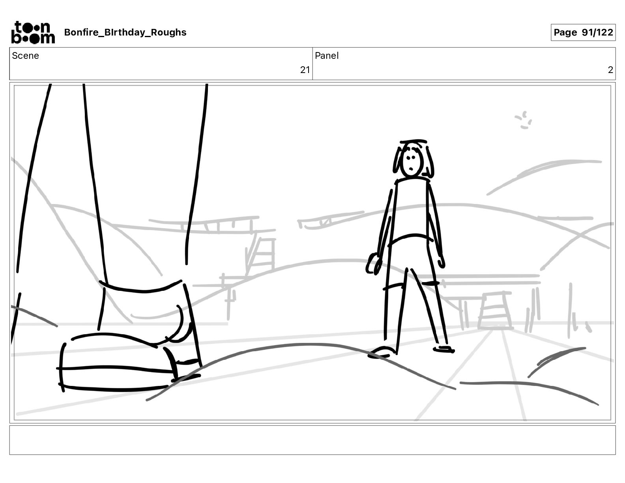Click the empty notes box below the panel
625x483 pixels.
click(312, 440)
